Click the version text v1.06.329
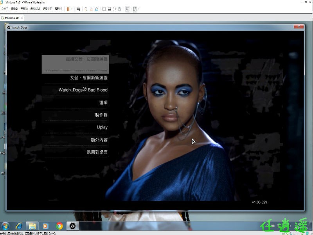 [x=259, y=202]
